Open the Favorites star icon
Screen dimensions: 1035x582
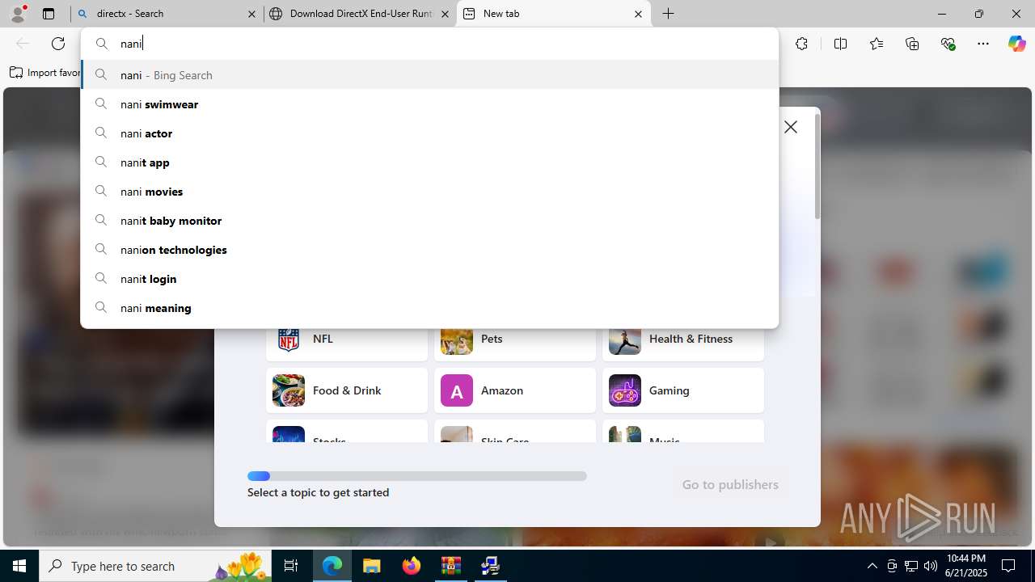[877, 44]
